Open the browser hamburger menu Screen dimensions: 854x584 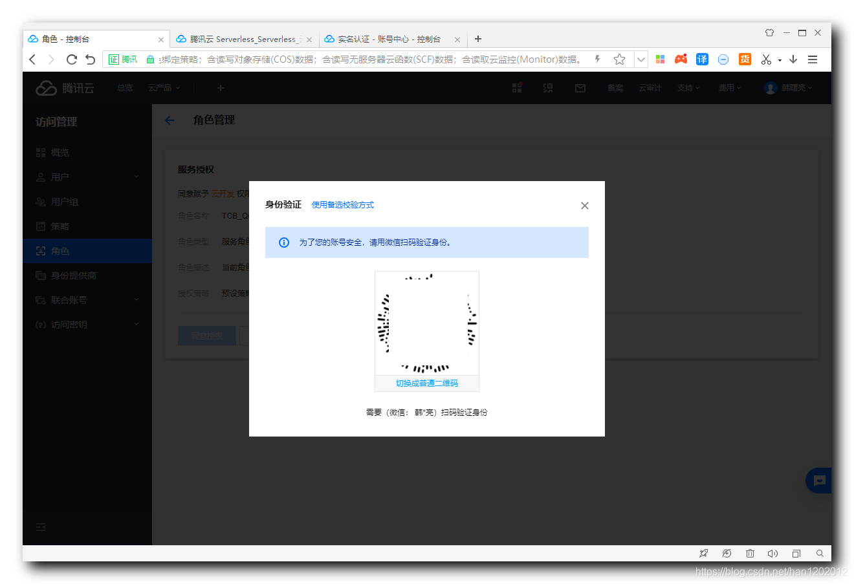(x=813, y=59)
